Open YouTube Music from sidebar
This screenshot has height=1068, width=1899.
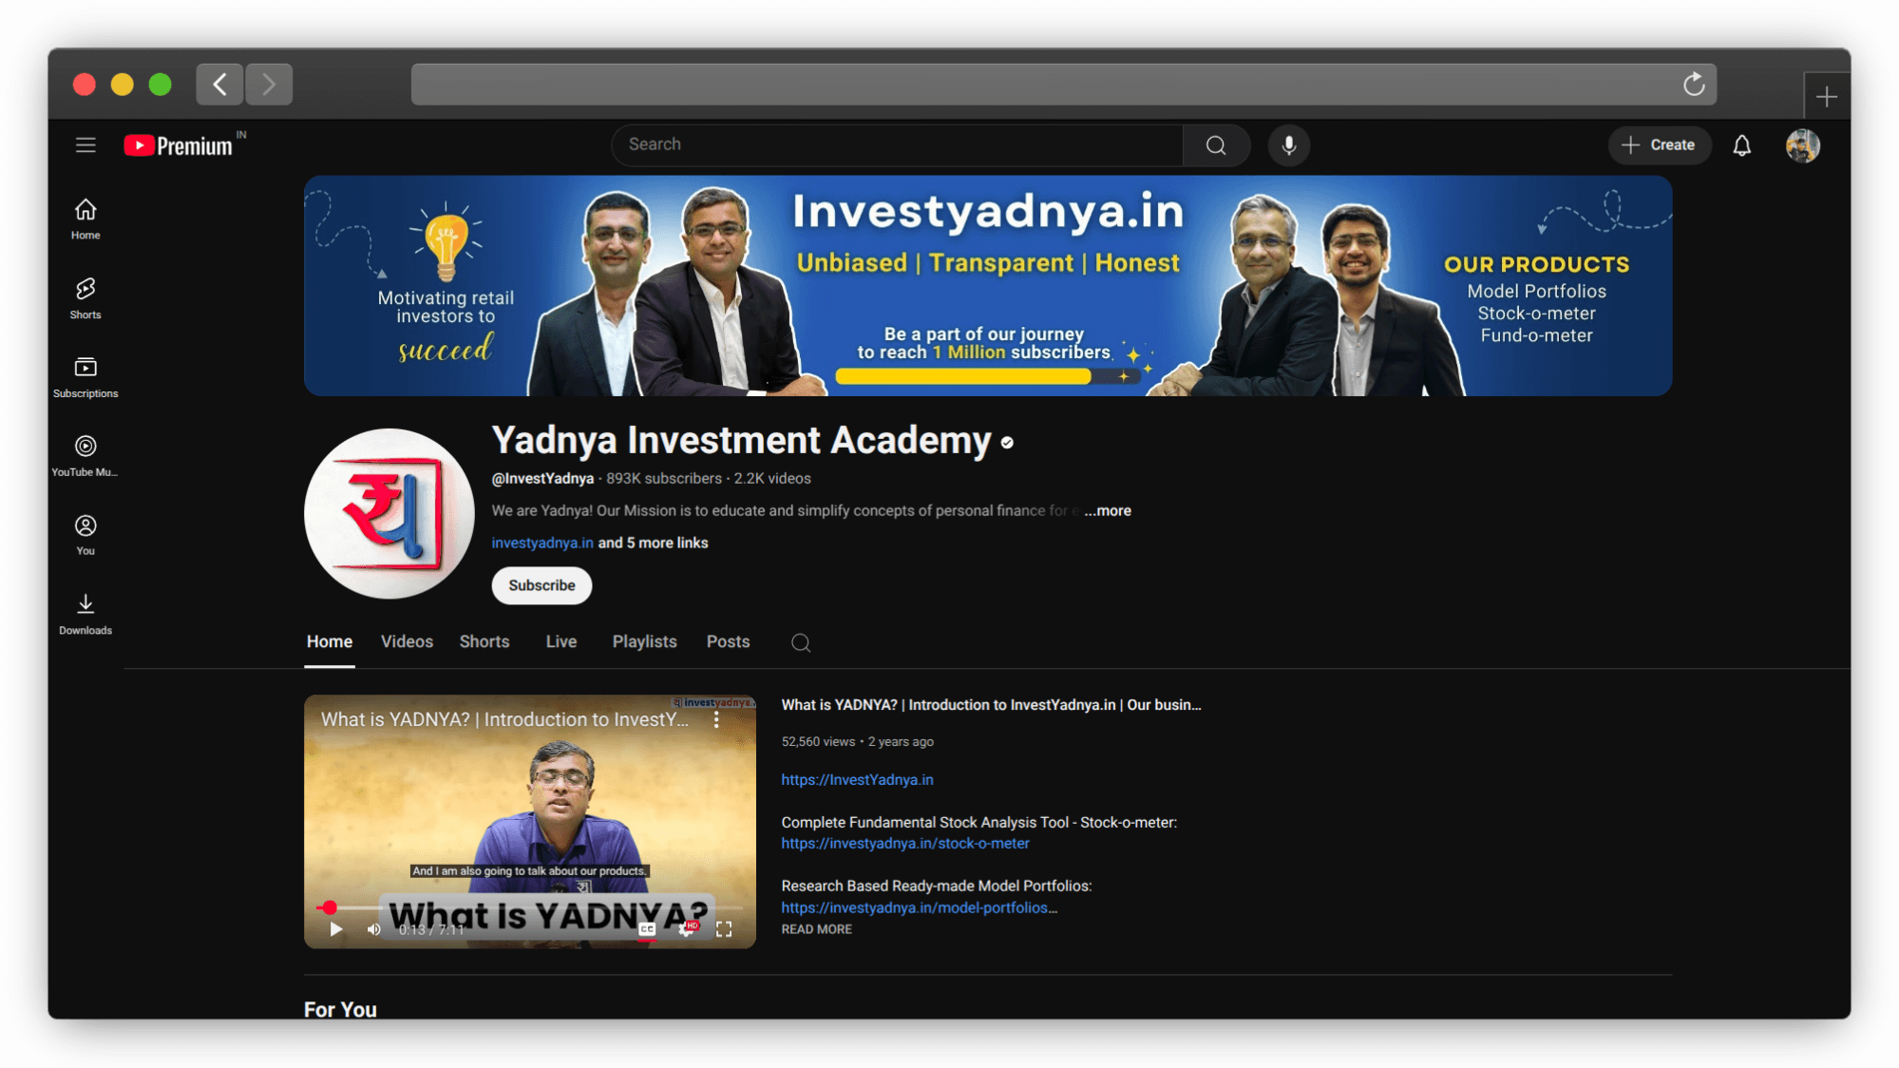point(85,456)
